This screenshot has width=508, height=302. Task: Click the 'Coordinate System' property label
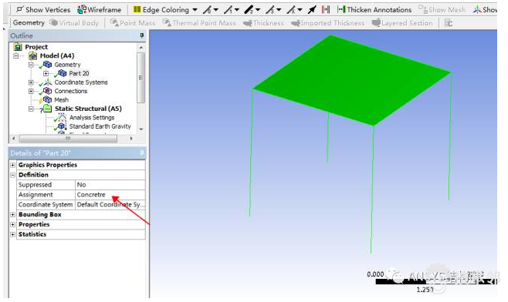46,205
